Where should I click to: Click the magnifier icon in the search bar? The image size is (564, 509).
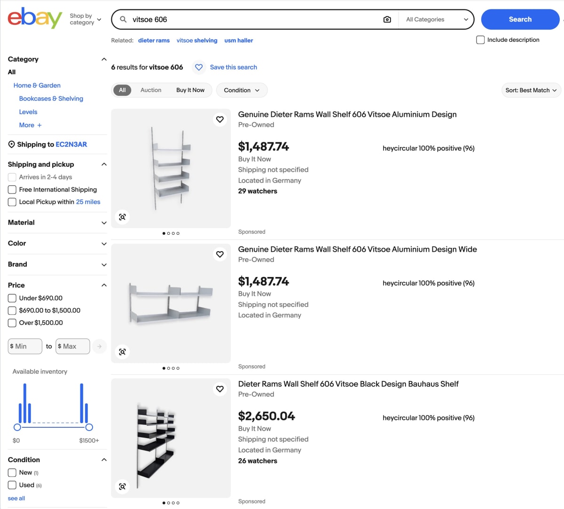point(123,19)
